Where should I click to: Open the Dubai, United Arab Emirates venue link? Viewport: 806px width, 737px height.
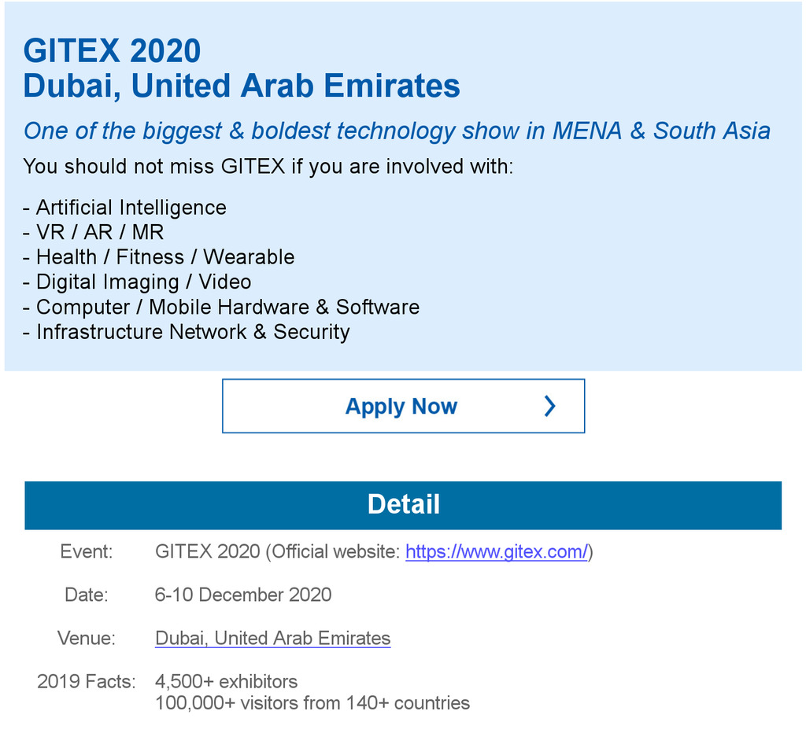pyautogui.click(x=272, y=638)
